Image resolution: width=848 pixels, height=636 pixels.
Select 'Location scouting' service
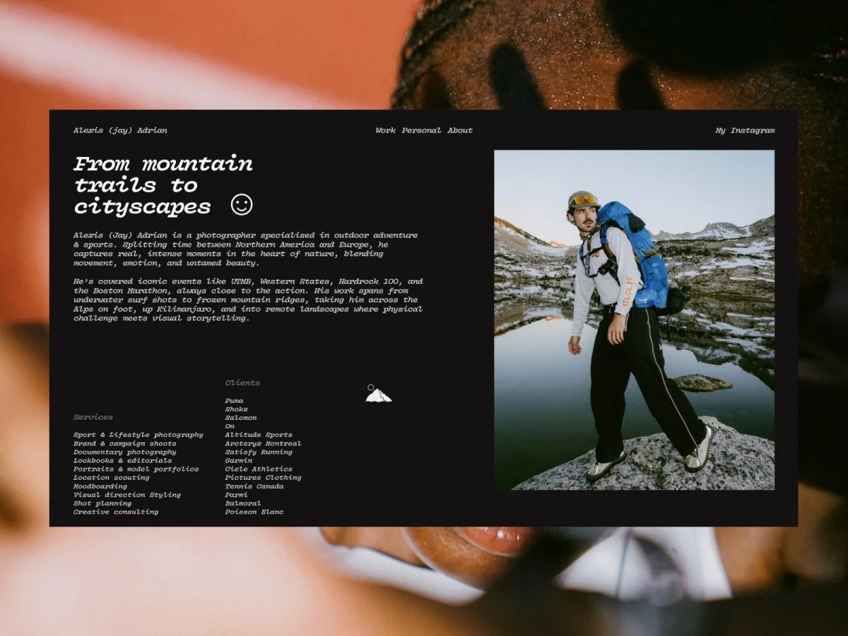112,478
